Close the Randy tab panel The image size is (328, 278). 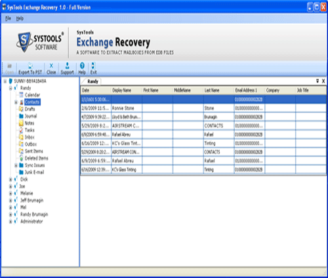323,81
